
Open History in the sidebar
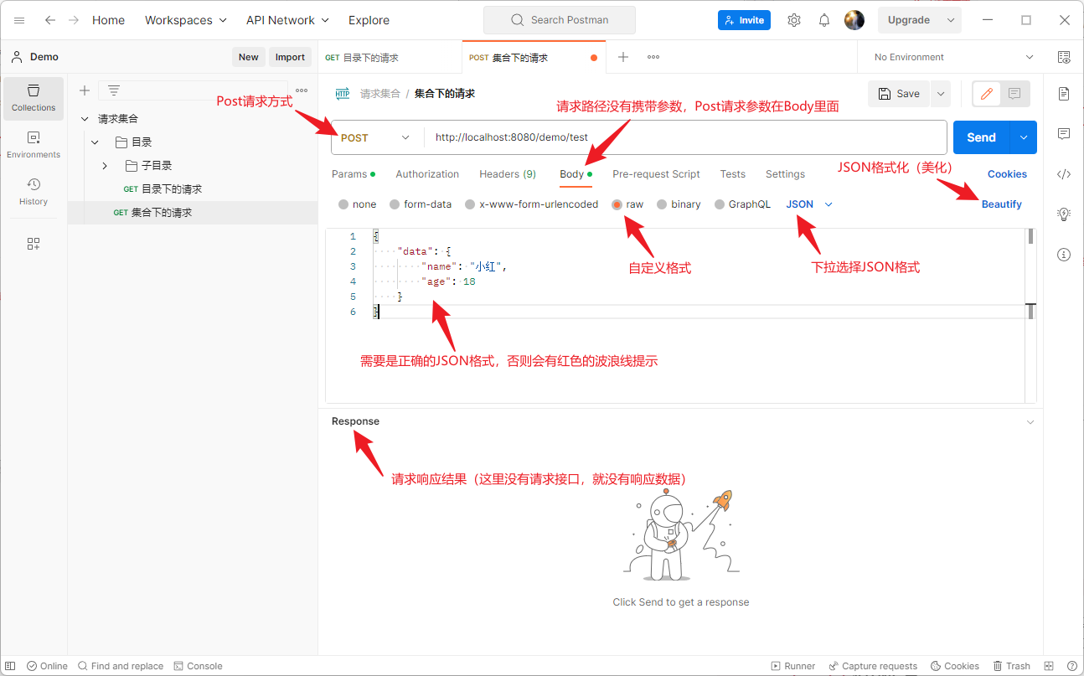pyautogui.click(x=34, y=192)
